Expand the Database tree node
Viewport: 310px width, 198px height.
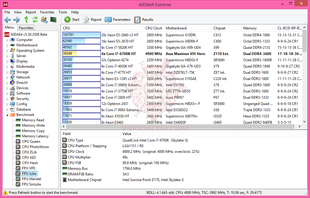tap(7, 110)
